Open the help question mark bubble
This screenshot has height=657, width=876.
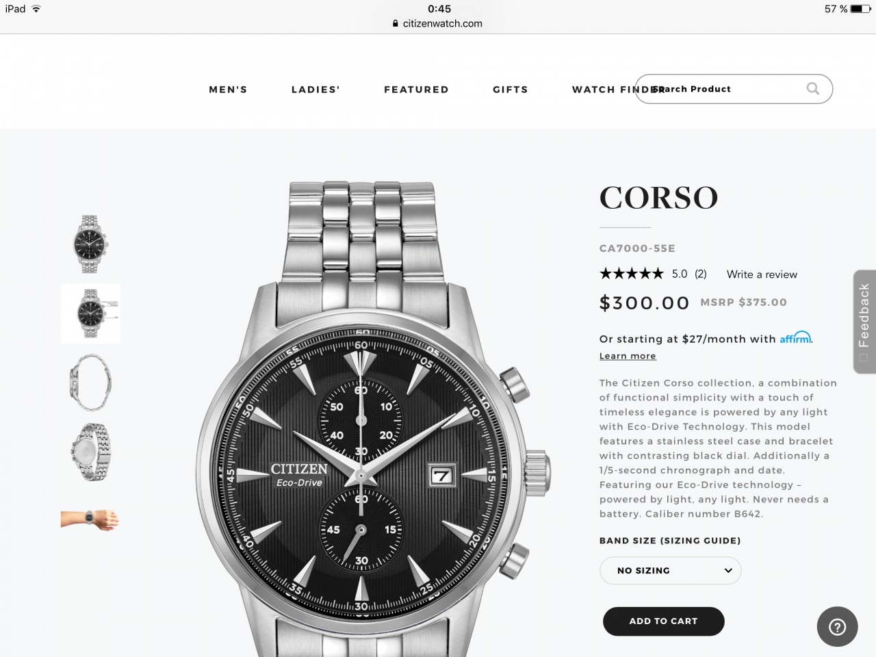click(x=837, y=626)
